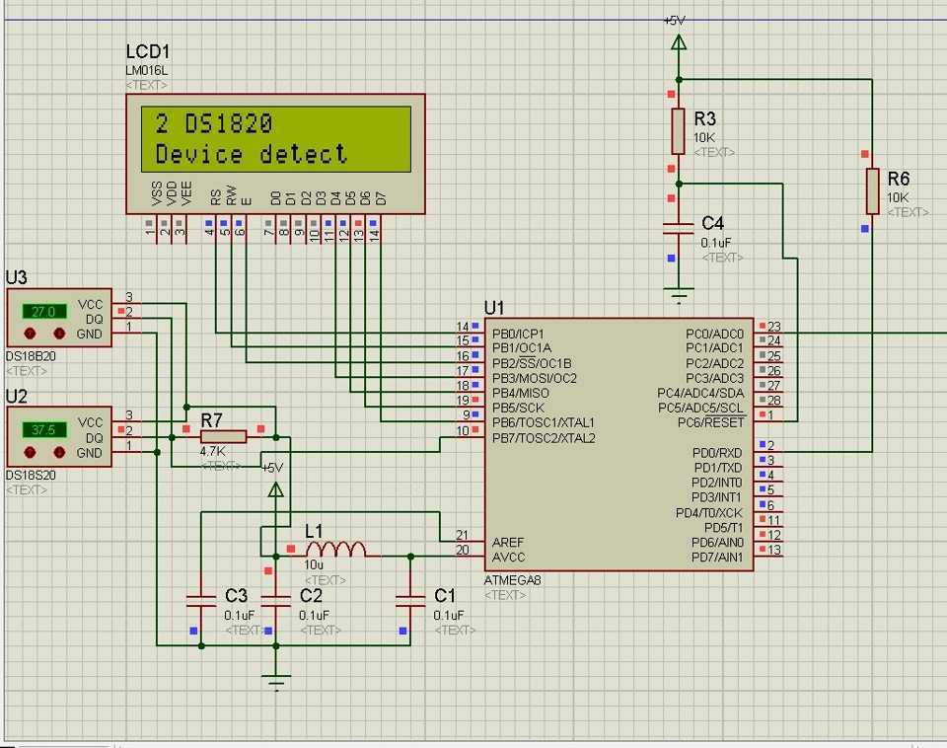The height and width of the screenshot is (748, 947).
Task: Select the LCD1 display component
Action: point(275,154)
